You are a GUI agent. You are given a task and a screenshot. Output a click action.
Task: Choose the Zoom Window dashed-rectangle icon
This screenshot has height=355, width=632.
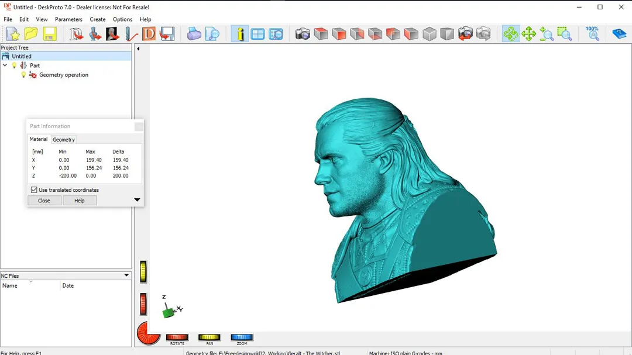(565, 34)
